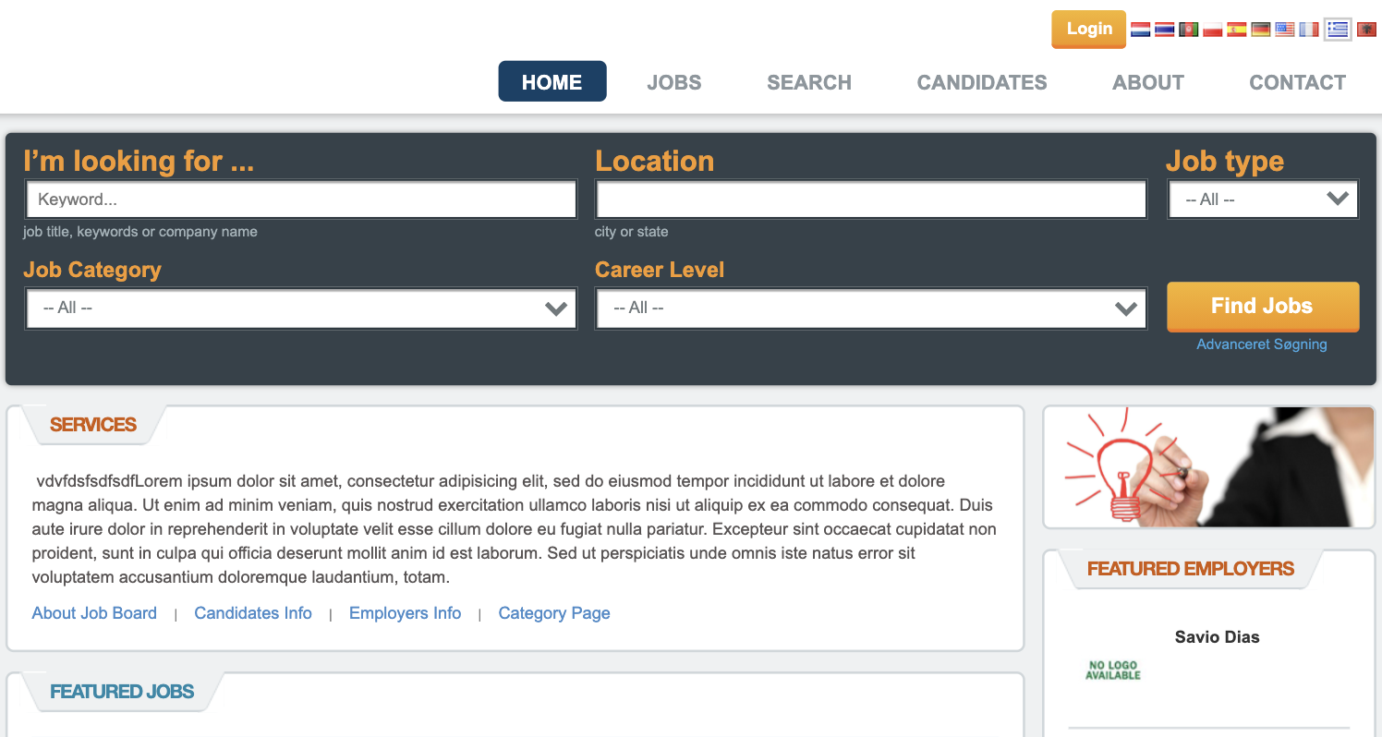Choose the Afghanistan flag language icon

(x=1189, y=30)
